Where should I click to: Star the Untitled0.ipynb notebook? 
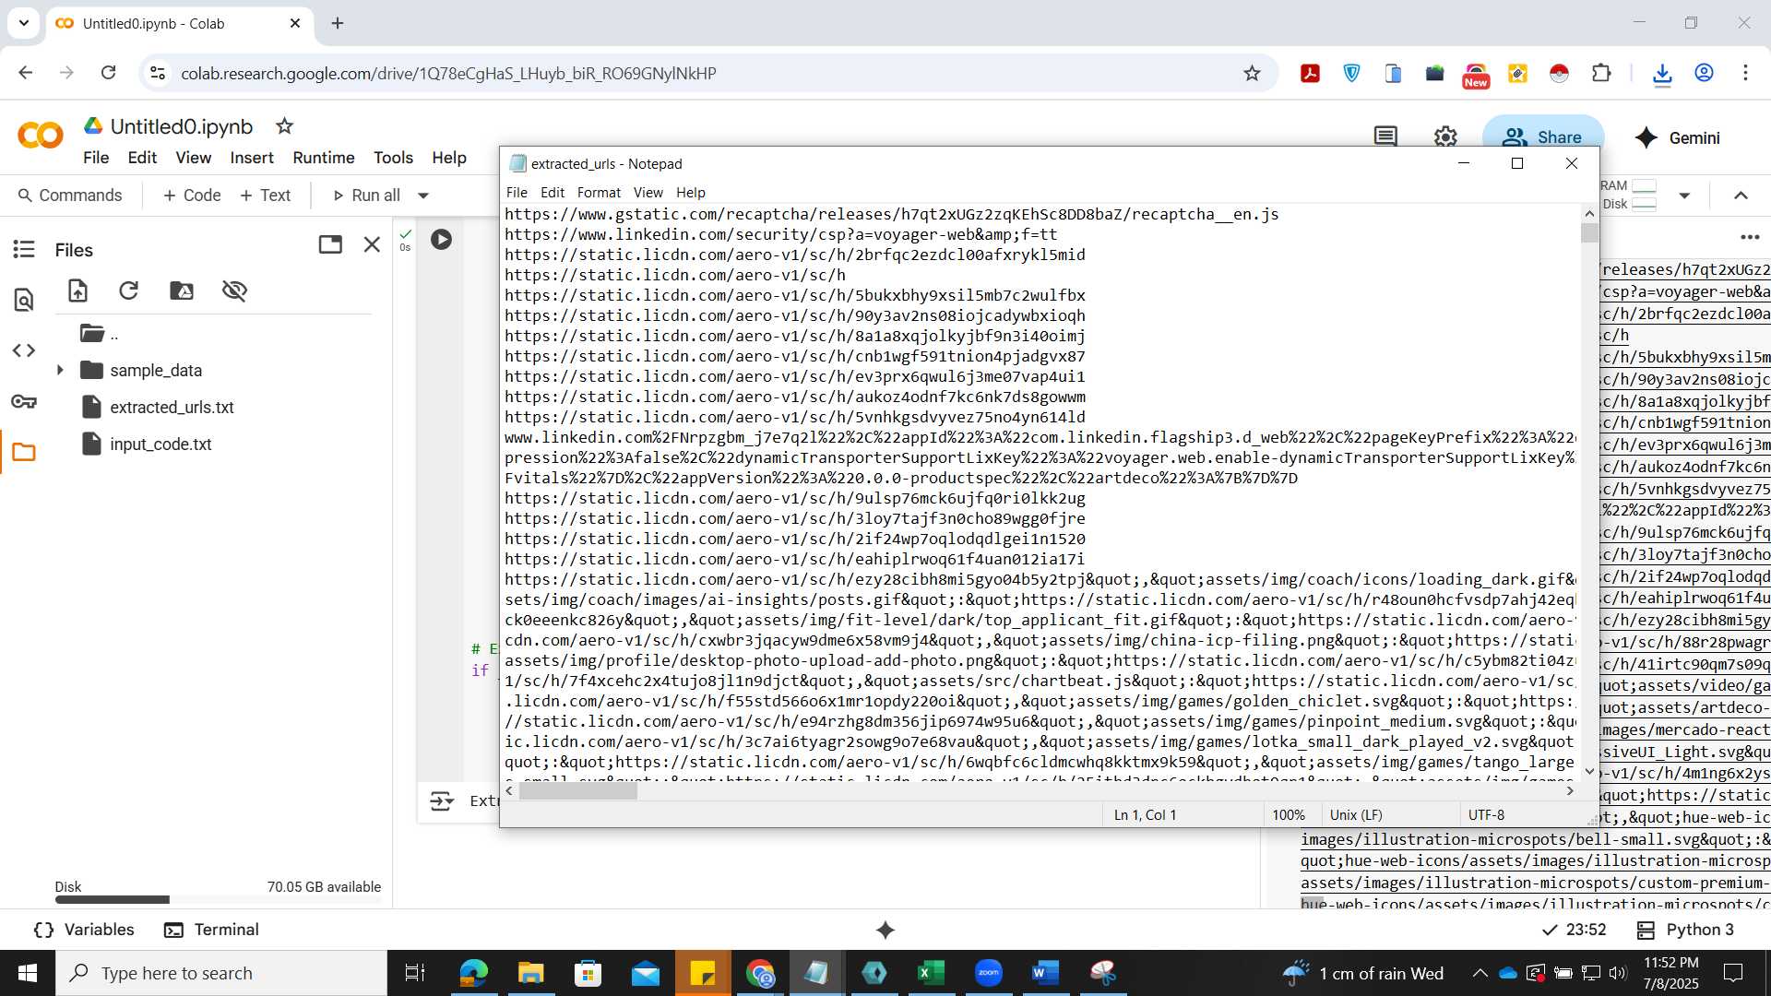pos(285,126)
